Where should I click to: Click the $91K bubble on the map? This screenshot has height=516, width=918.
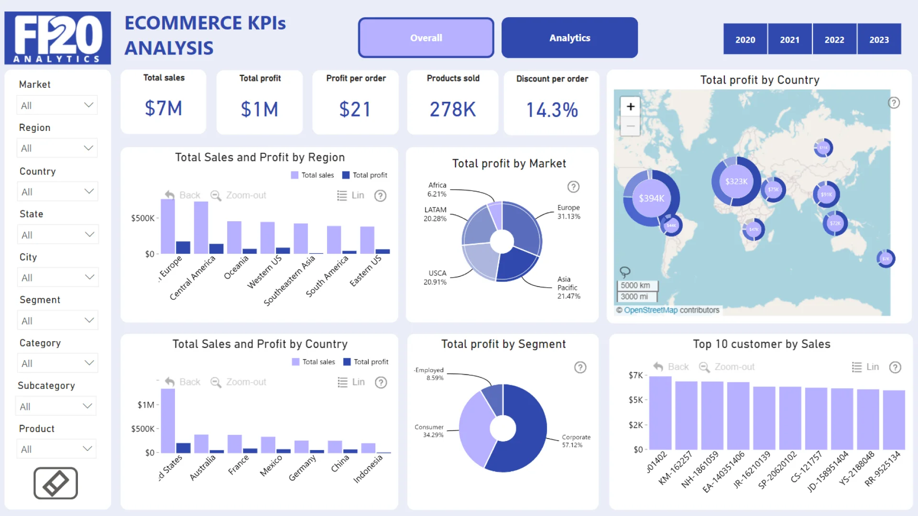pos(826,194)
